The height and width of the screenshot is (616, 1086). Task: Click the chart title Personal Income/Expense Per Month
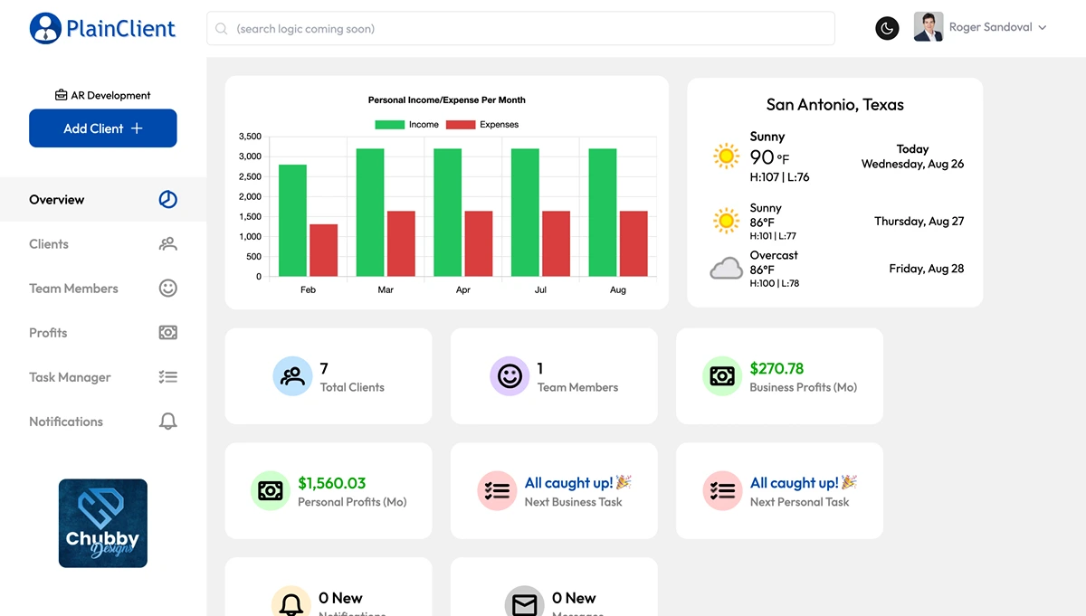pos(447,100)
